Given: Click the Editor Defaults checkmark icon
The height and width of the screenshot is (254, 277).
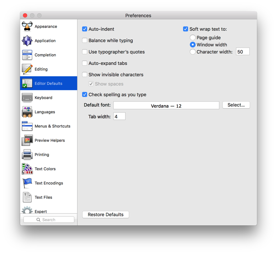Looking at the screenshot, I should coord(27,83).
